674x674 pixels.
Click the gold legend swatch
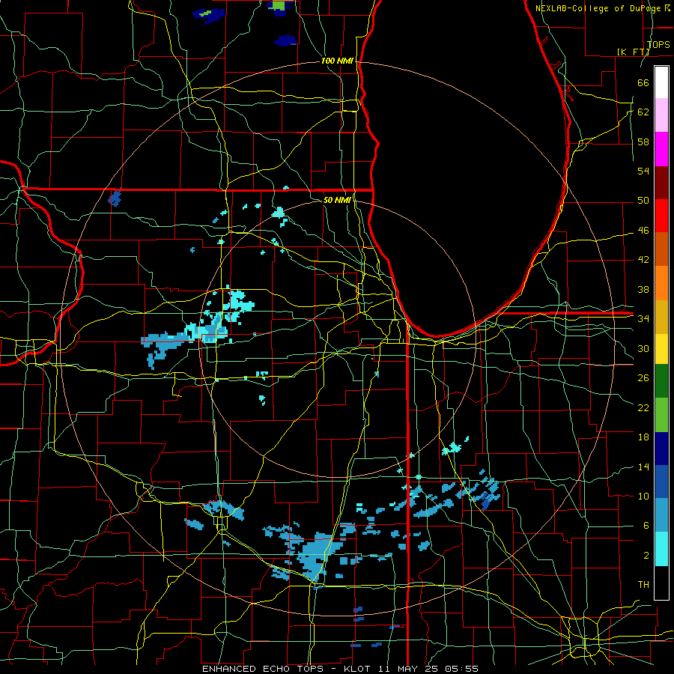(x=661, y=317)
